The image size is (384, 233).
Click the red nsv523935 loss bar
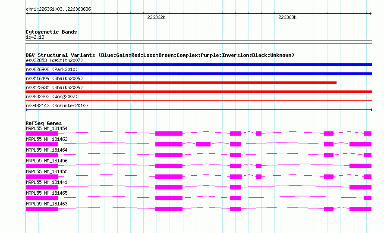coord(198,92)
